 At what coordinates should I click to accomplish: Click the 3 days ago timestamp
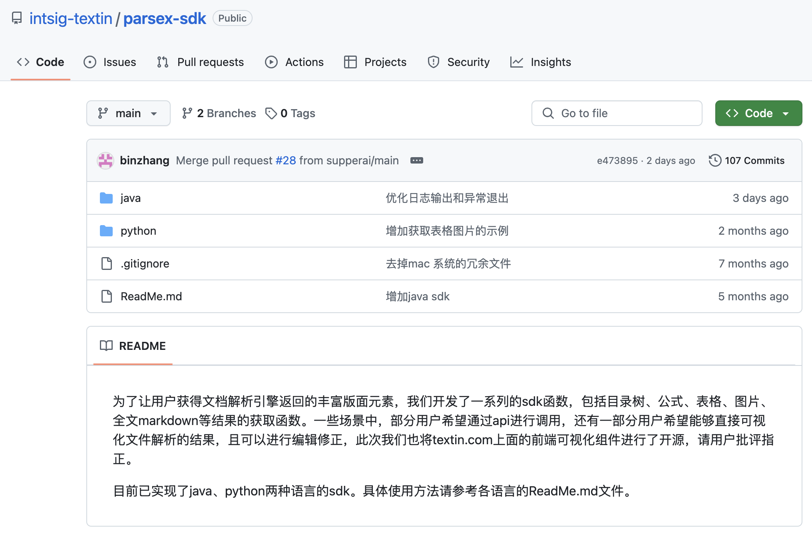(760, 198)
